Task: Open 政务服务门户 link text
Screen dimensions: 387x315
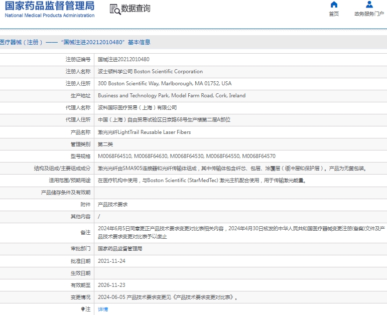Action: pyautogui.click(x=369, y=14)
